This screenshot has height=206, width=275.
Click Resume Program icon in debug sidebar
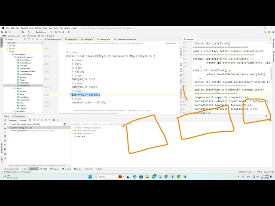(x=5, y=128)
